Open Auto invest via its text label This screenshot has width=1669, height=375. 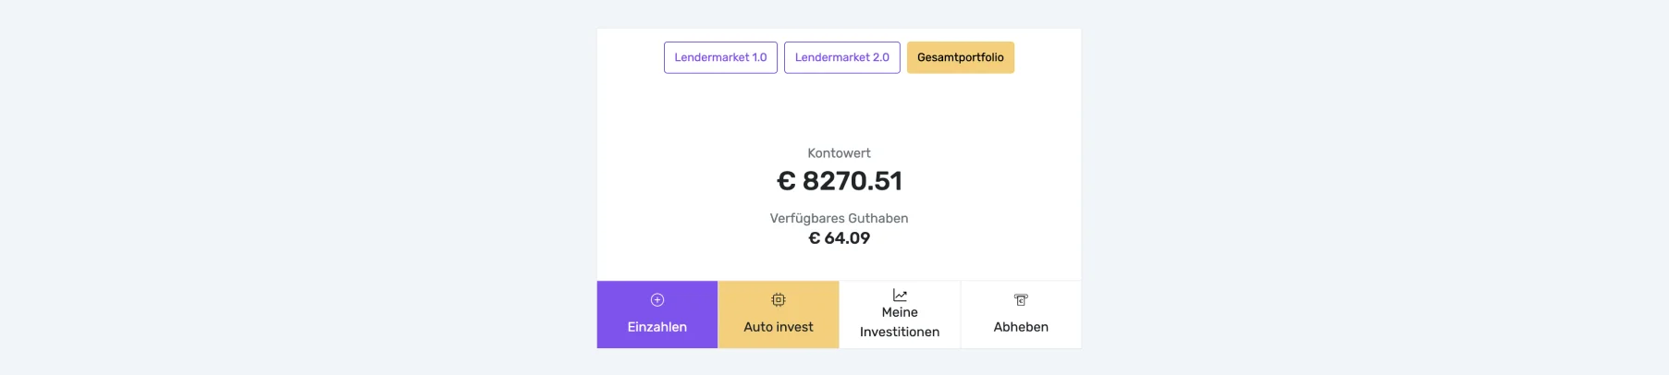click(779, 327)
